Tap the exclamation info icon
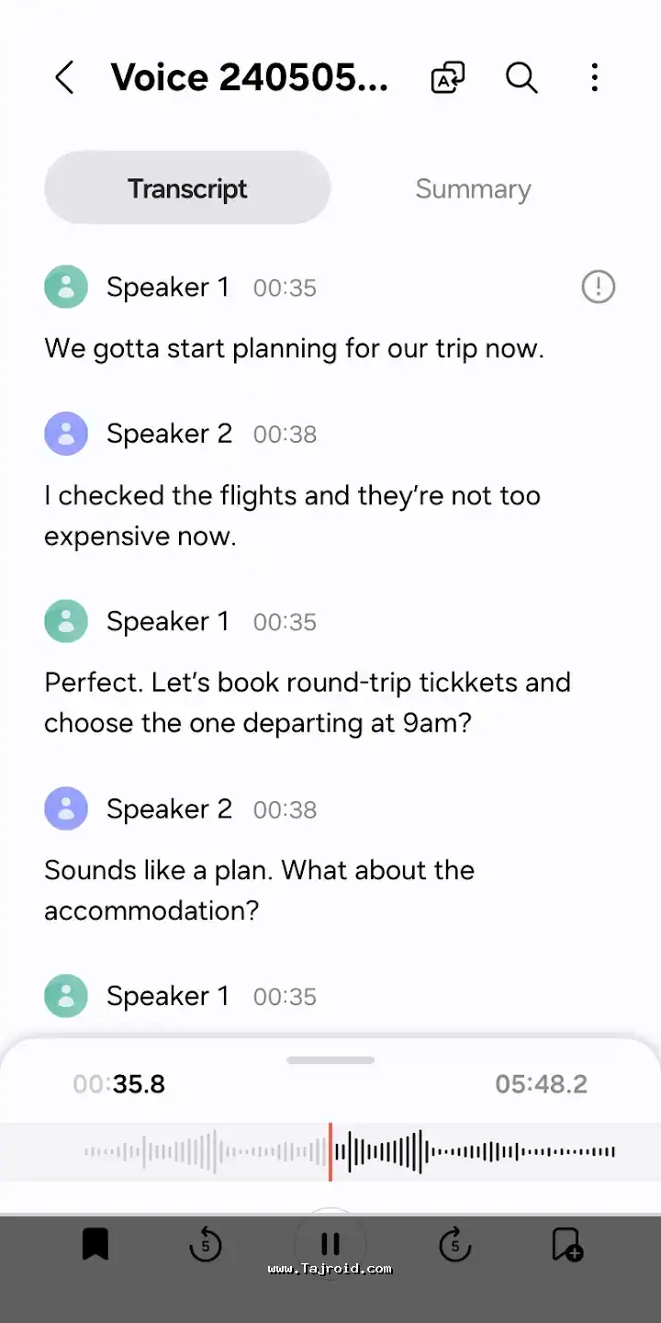Image resolution: width=661 pixels, height=1323 pixels. click(599, 288)
